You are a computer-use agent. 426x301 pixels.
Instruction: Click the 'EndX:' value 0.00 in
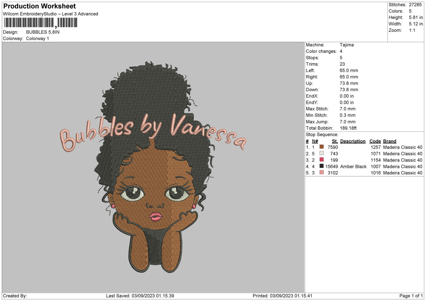point(347,96)
